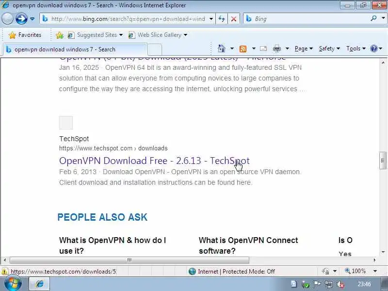
Task: Open search provider dropdown arrow
Action: click(x=383, y=18)
